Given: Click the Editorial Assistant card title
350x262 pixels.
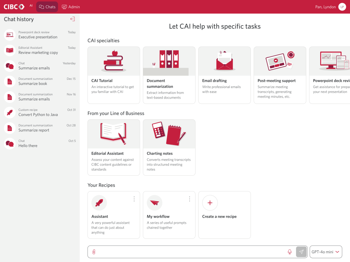Looking at the screenshot, I should [x=107, y=154].
